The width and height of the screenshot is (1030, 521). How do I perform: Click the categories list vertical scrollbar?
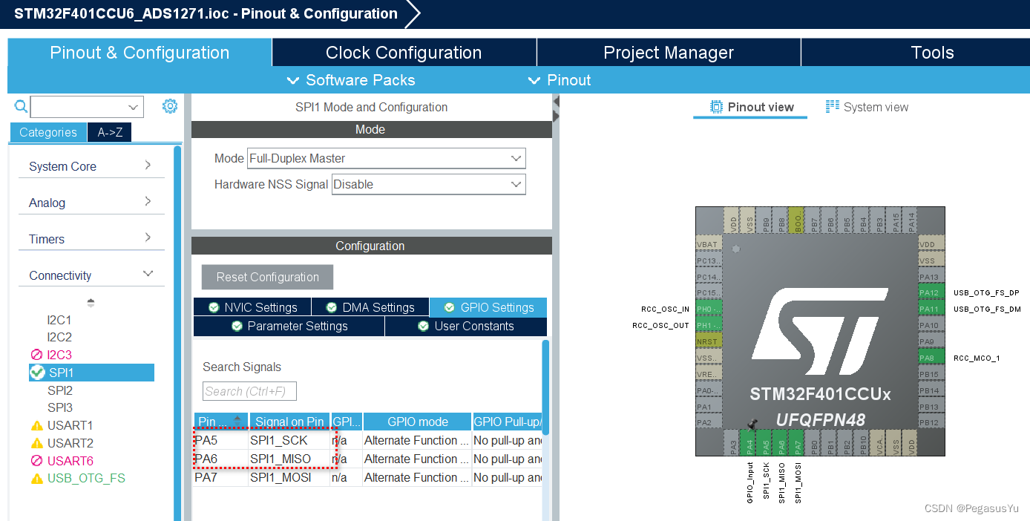pyautogui.click(x=177, y=332)
